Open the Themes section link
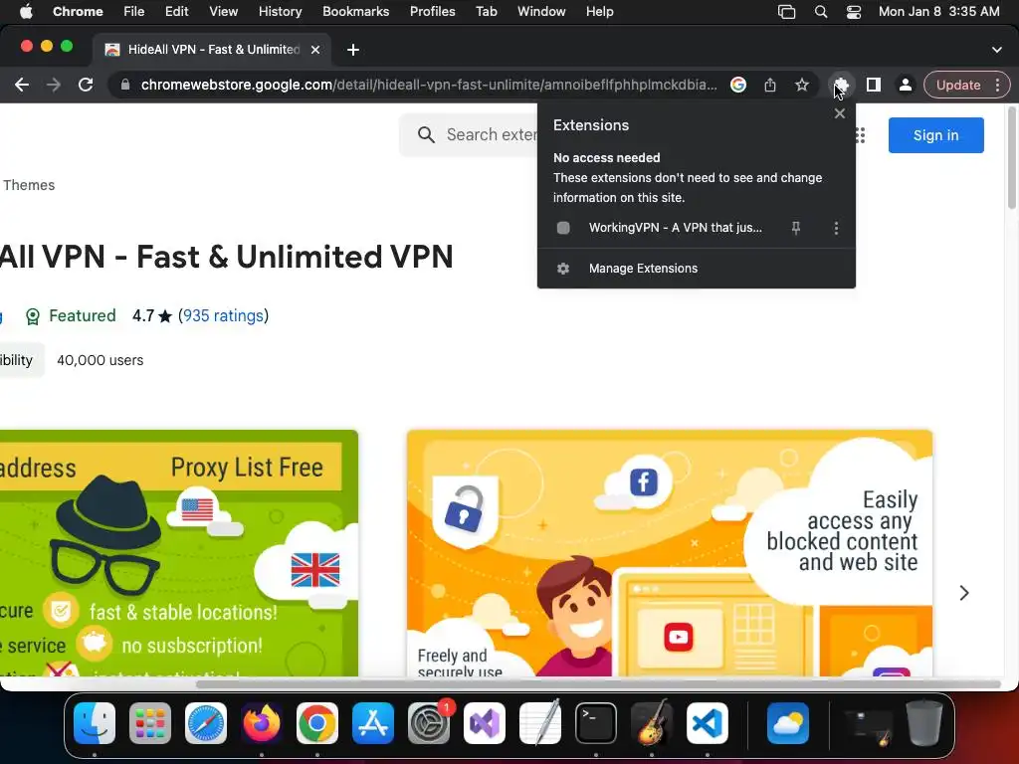 coord(29,185)
